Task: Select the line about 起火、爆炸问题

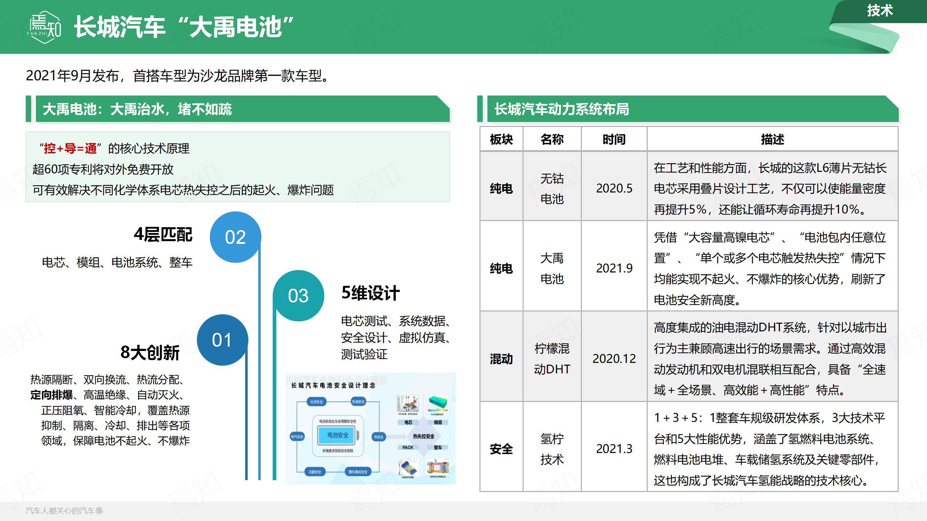Action: 183,190
